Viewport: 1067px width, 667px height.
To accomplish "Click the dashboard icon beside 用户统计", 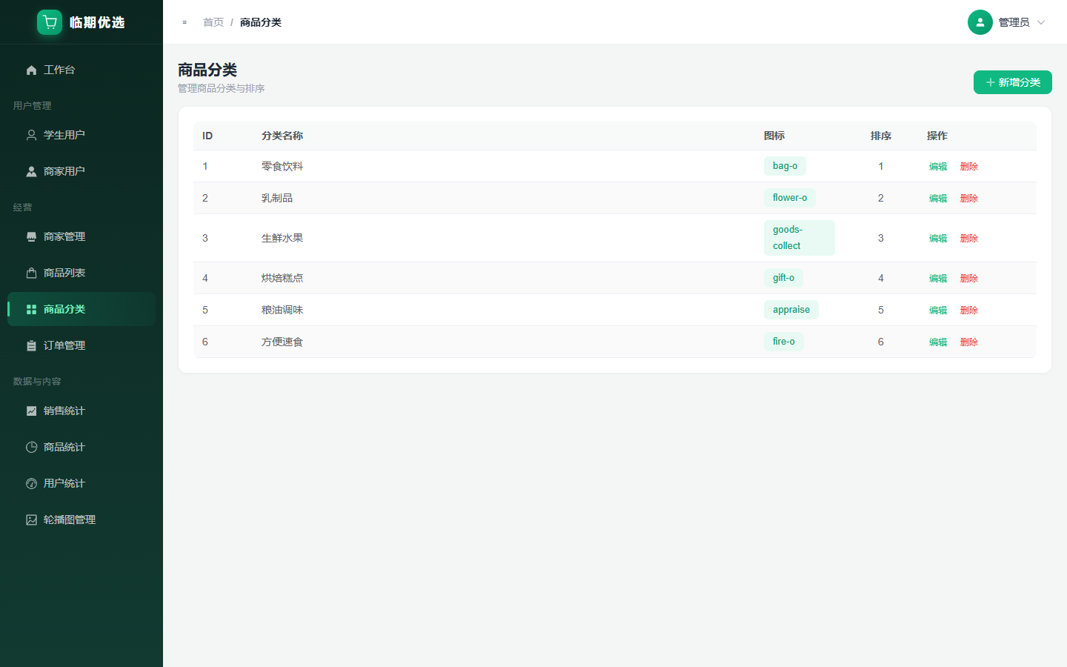I will tap(31, 483).
